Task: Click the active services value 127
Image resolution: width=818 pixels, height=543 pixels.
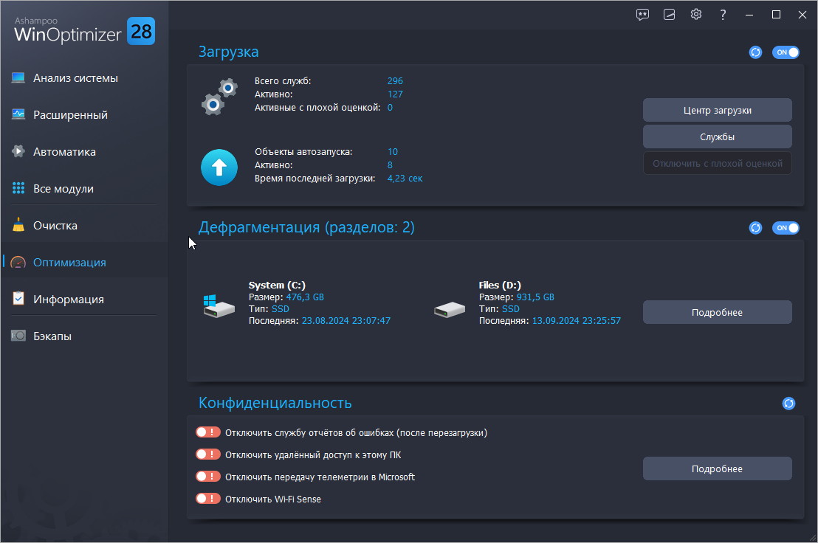Action: (395, 94)
